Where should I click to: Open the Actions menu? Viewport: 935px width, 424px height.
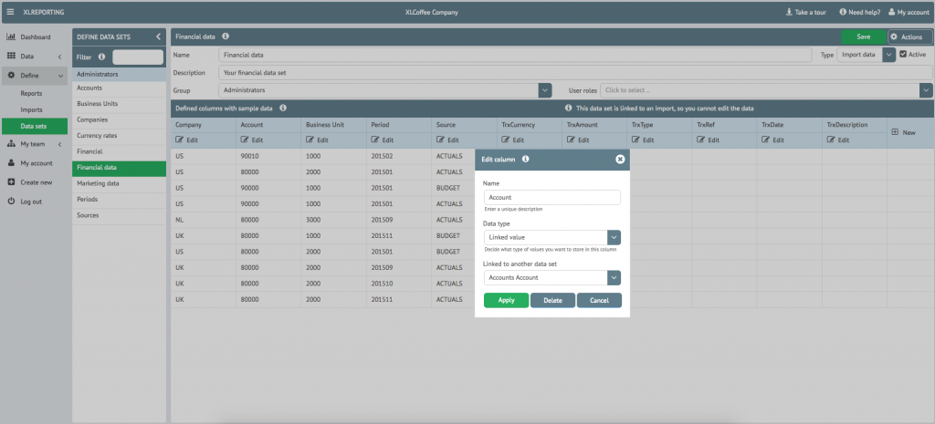coord(910,36)
